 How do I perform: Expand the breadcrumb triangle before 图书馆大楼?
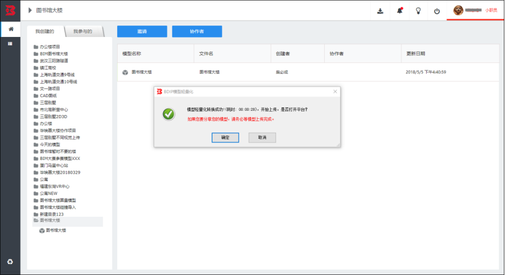pos(30,10)
